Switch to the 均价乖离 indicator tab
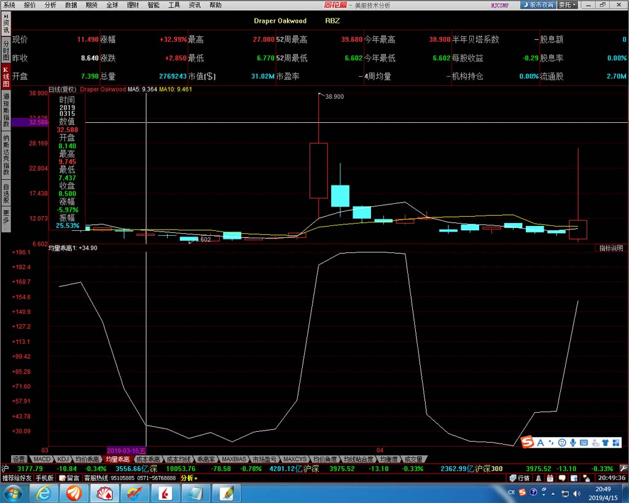 pyautogui.click(x=87, y=459)
